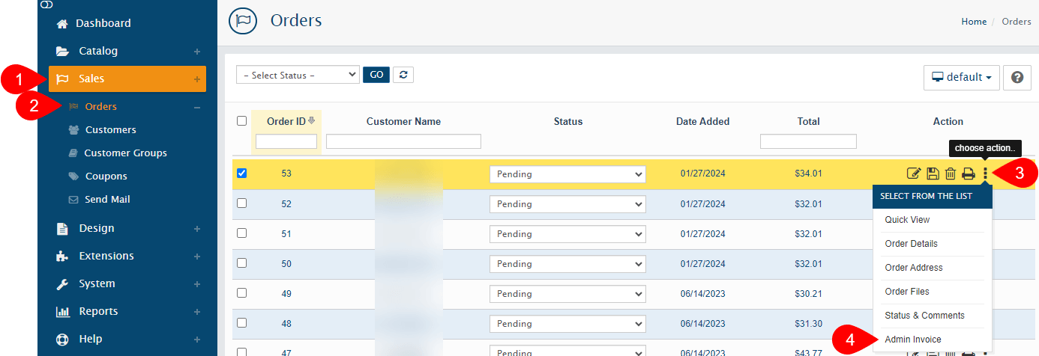The width and height of the screenshot is (1039, 356).
Task: Select Admin Invoice from the action list
Action: pyautogui.click(x=912, y=340)
